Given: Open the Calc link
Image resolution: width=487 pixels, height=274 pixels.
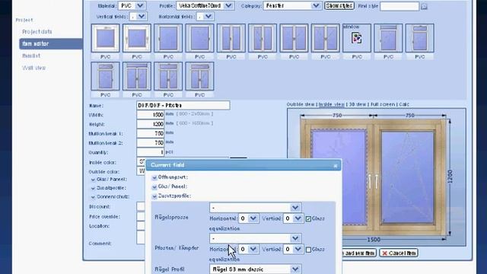Looking at the screenshot, I should (404, 104).
